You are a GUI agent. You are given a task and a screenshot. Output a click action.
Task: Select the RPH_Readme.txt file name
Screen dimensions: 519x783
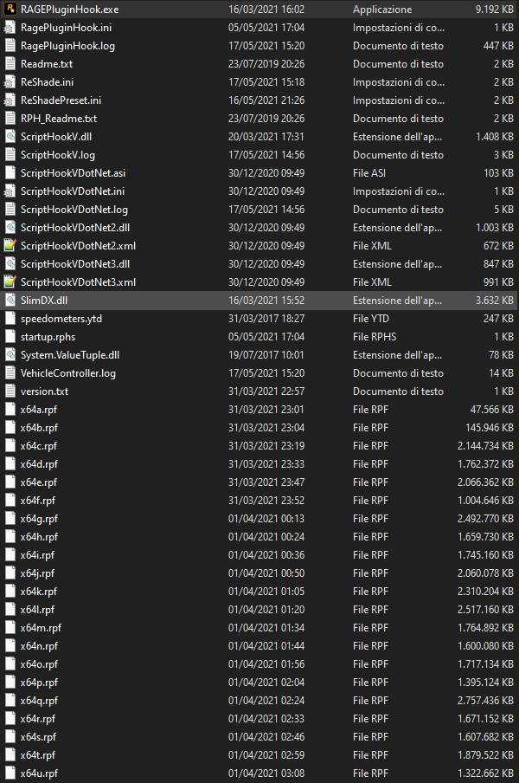pos(59,119)
